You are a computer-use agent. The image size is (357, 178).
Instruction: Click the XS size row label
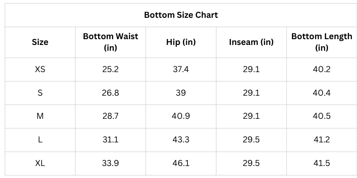(x=40, y=69)
